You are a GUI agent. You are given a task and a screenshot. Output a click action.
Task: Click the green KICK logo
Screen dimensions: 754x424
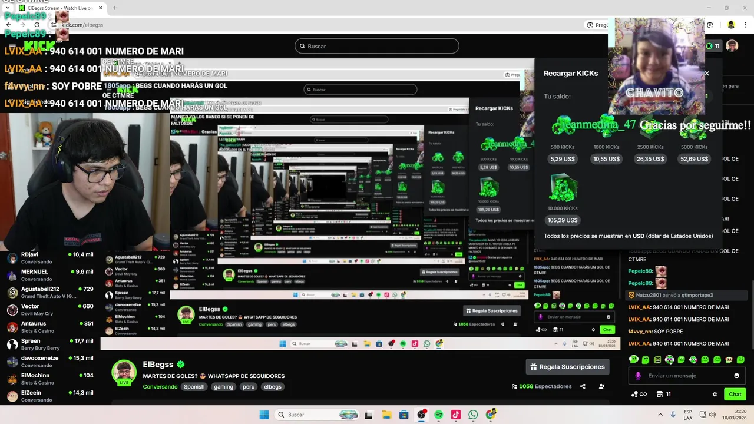click(x=39, y=45)
